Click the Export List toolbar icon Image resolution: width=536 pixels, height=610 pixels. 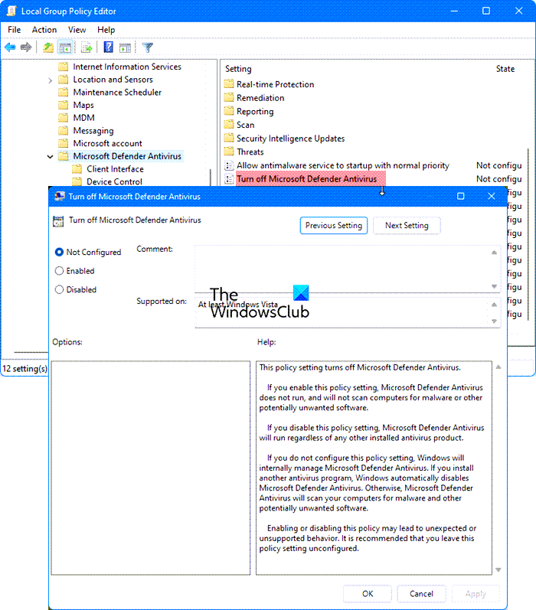87,47
